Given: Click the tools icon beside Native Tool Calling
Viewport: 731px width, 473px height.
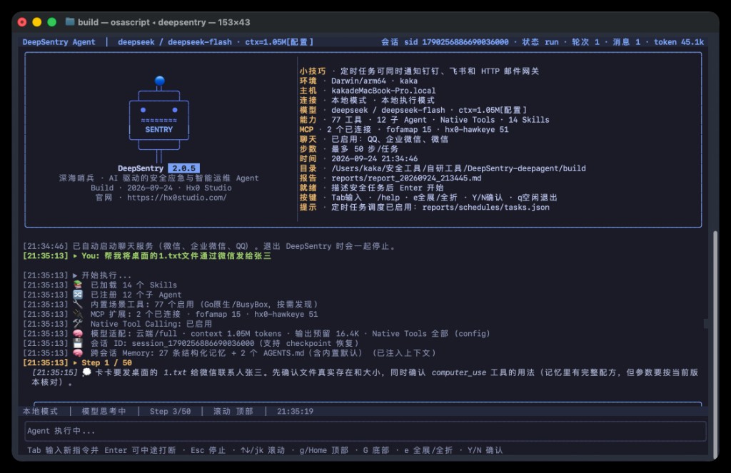Looking at the screenshot, I should point(77,323).
